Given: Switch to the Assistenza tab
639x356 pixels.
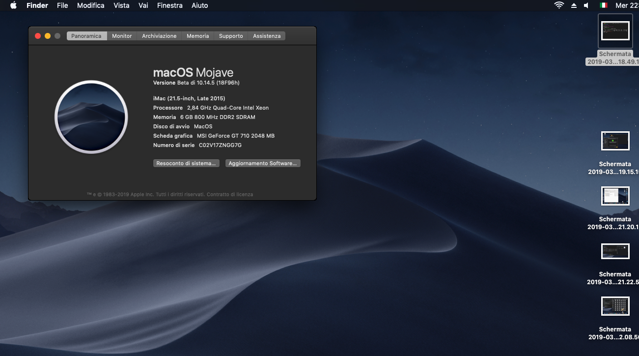Looking at the screenshot, I should tap(267, 36).
